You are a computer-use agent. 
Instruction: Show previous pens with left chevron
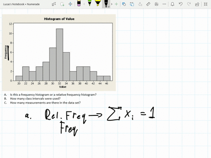84,4
